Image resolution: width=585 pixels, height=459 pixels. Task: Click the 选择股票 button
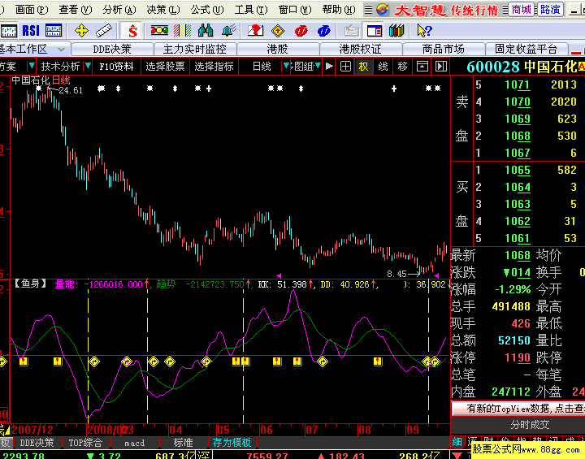pyautogui.click(x=165, y=67)
